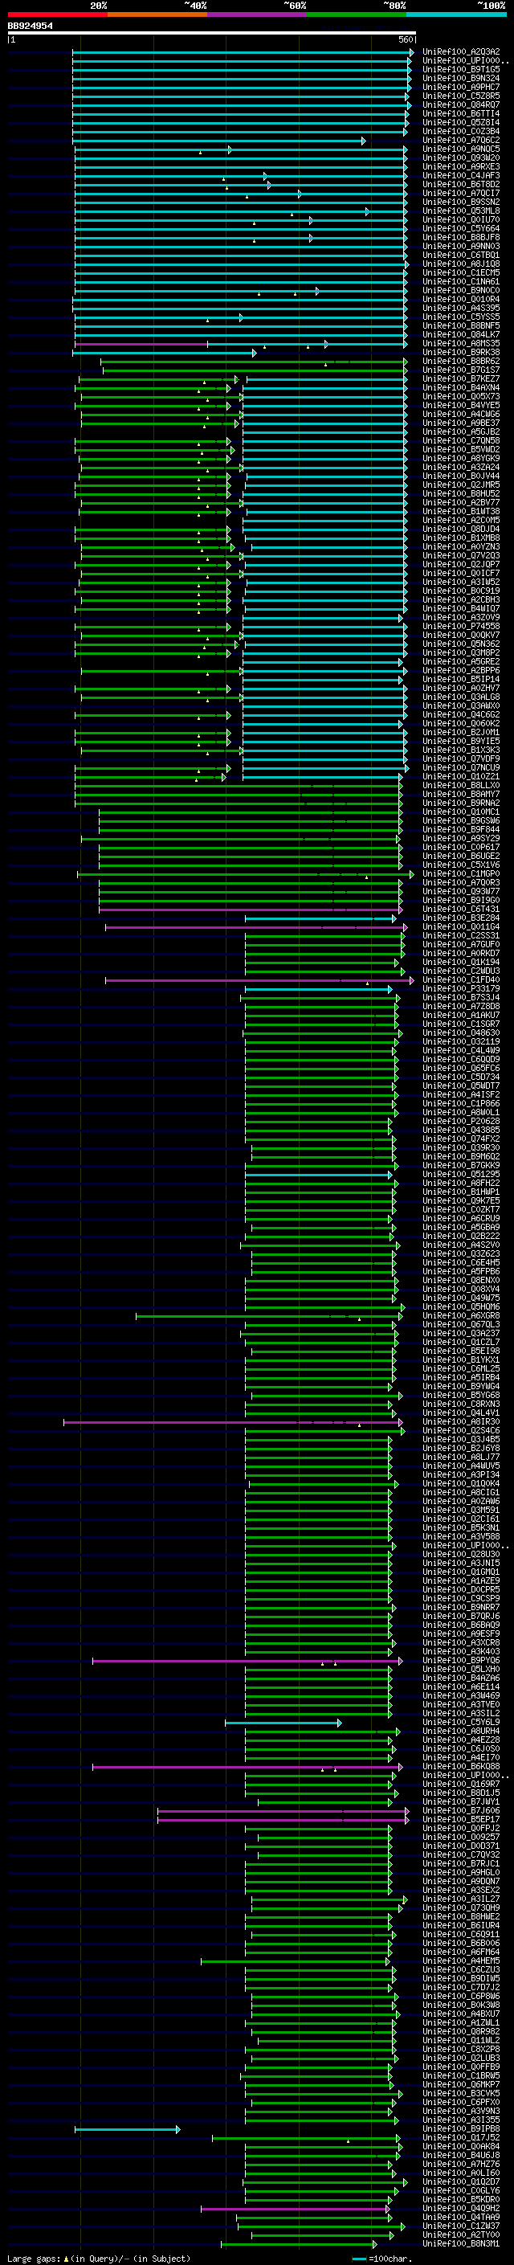
Task: Click the label UniRef100_Q84LK7
Action: 461,334
